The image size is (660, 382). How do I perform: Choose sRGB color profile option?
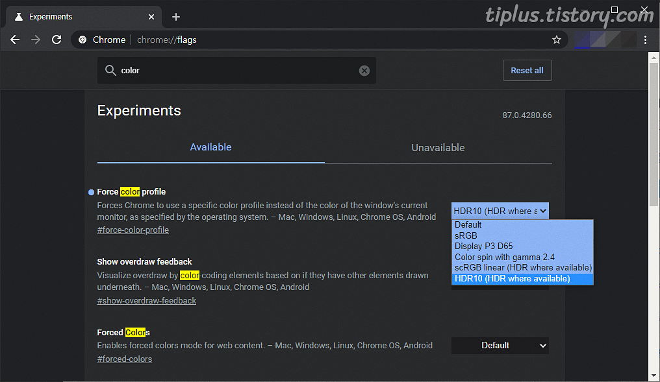click(x=522, y=235)
